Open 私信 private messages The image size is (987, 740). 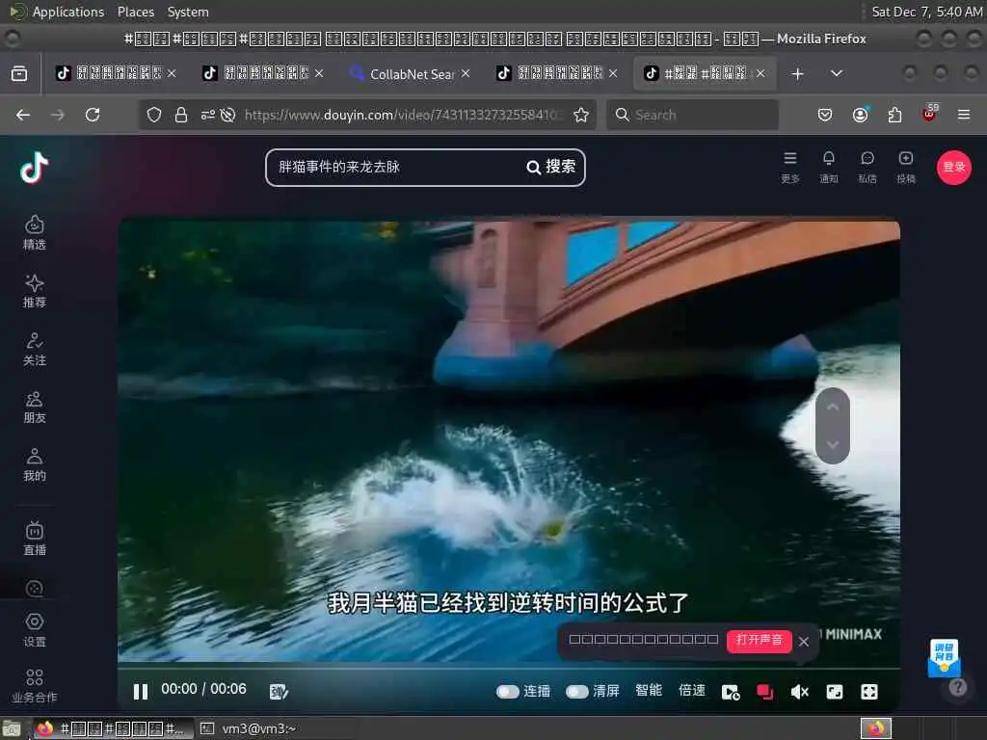coord(867,168)
